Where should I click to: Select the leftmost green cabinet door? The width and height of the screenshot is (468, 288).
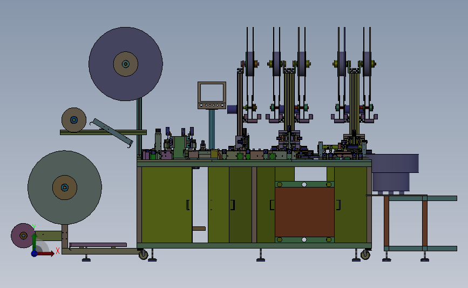click(167, 205)
